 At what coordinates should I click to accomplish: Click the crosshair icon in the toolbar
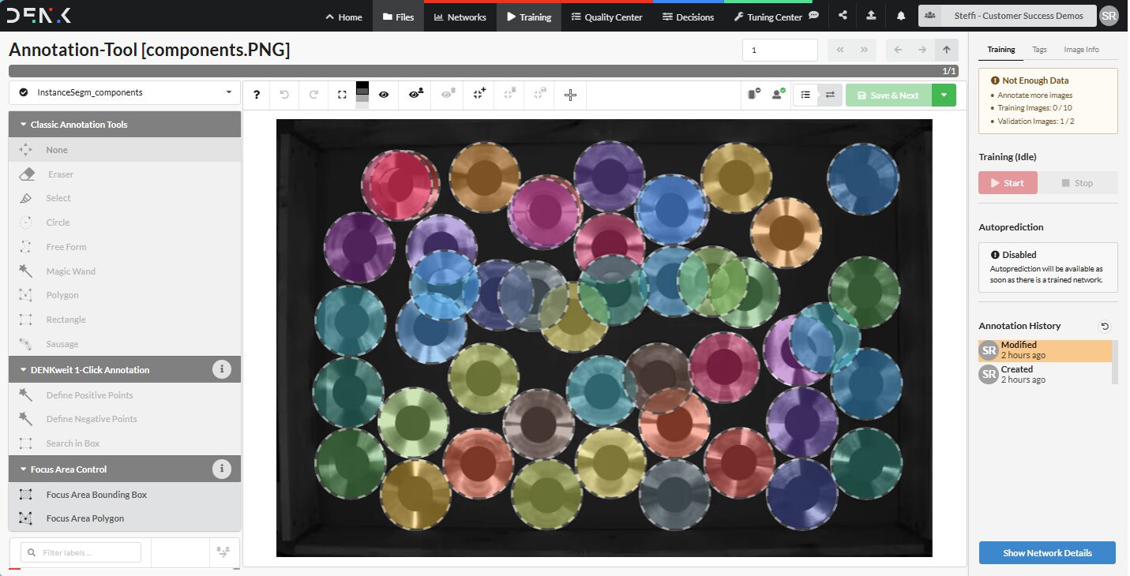(570, 95)
